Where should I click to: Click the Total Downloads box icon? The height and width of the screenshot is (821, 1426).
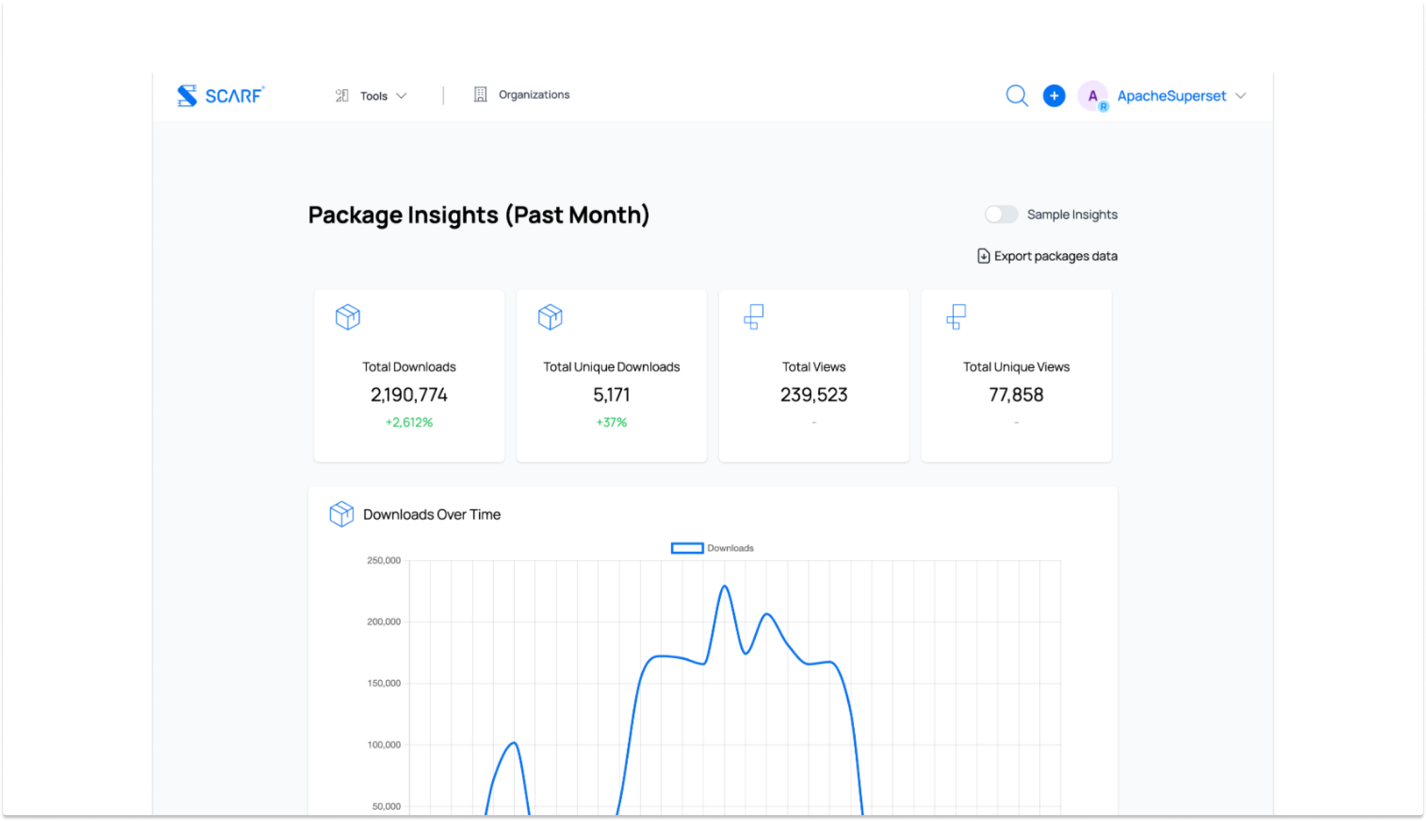347,317
